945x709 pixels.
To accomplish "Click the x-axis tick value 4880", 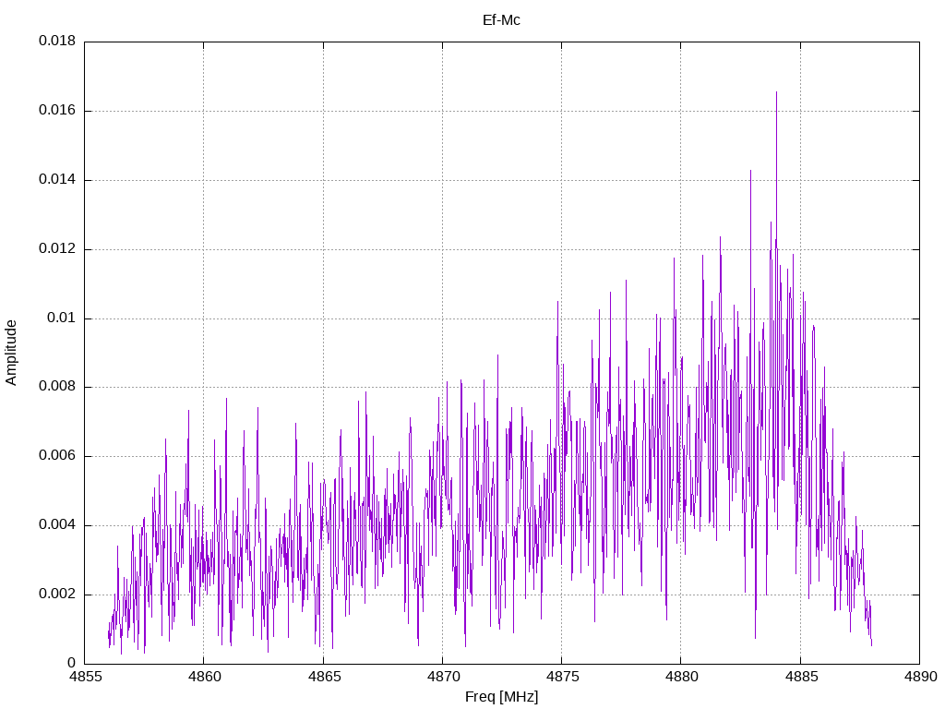I will (x=681, y=677).
